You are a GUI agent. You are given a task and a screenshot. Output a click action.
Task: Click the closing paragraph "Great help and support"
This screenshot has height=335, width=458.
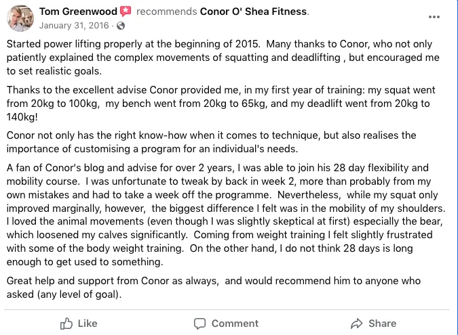click(x=214, y=288)
